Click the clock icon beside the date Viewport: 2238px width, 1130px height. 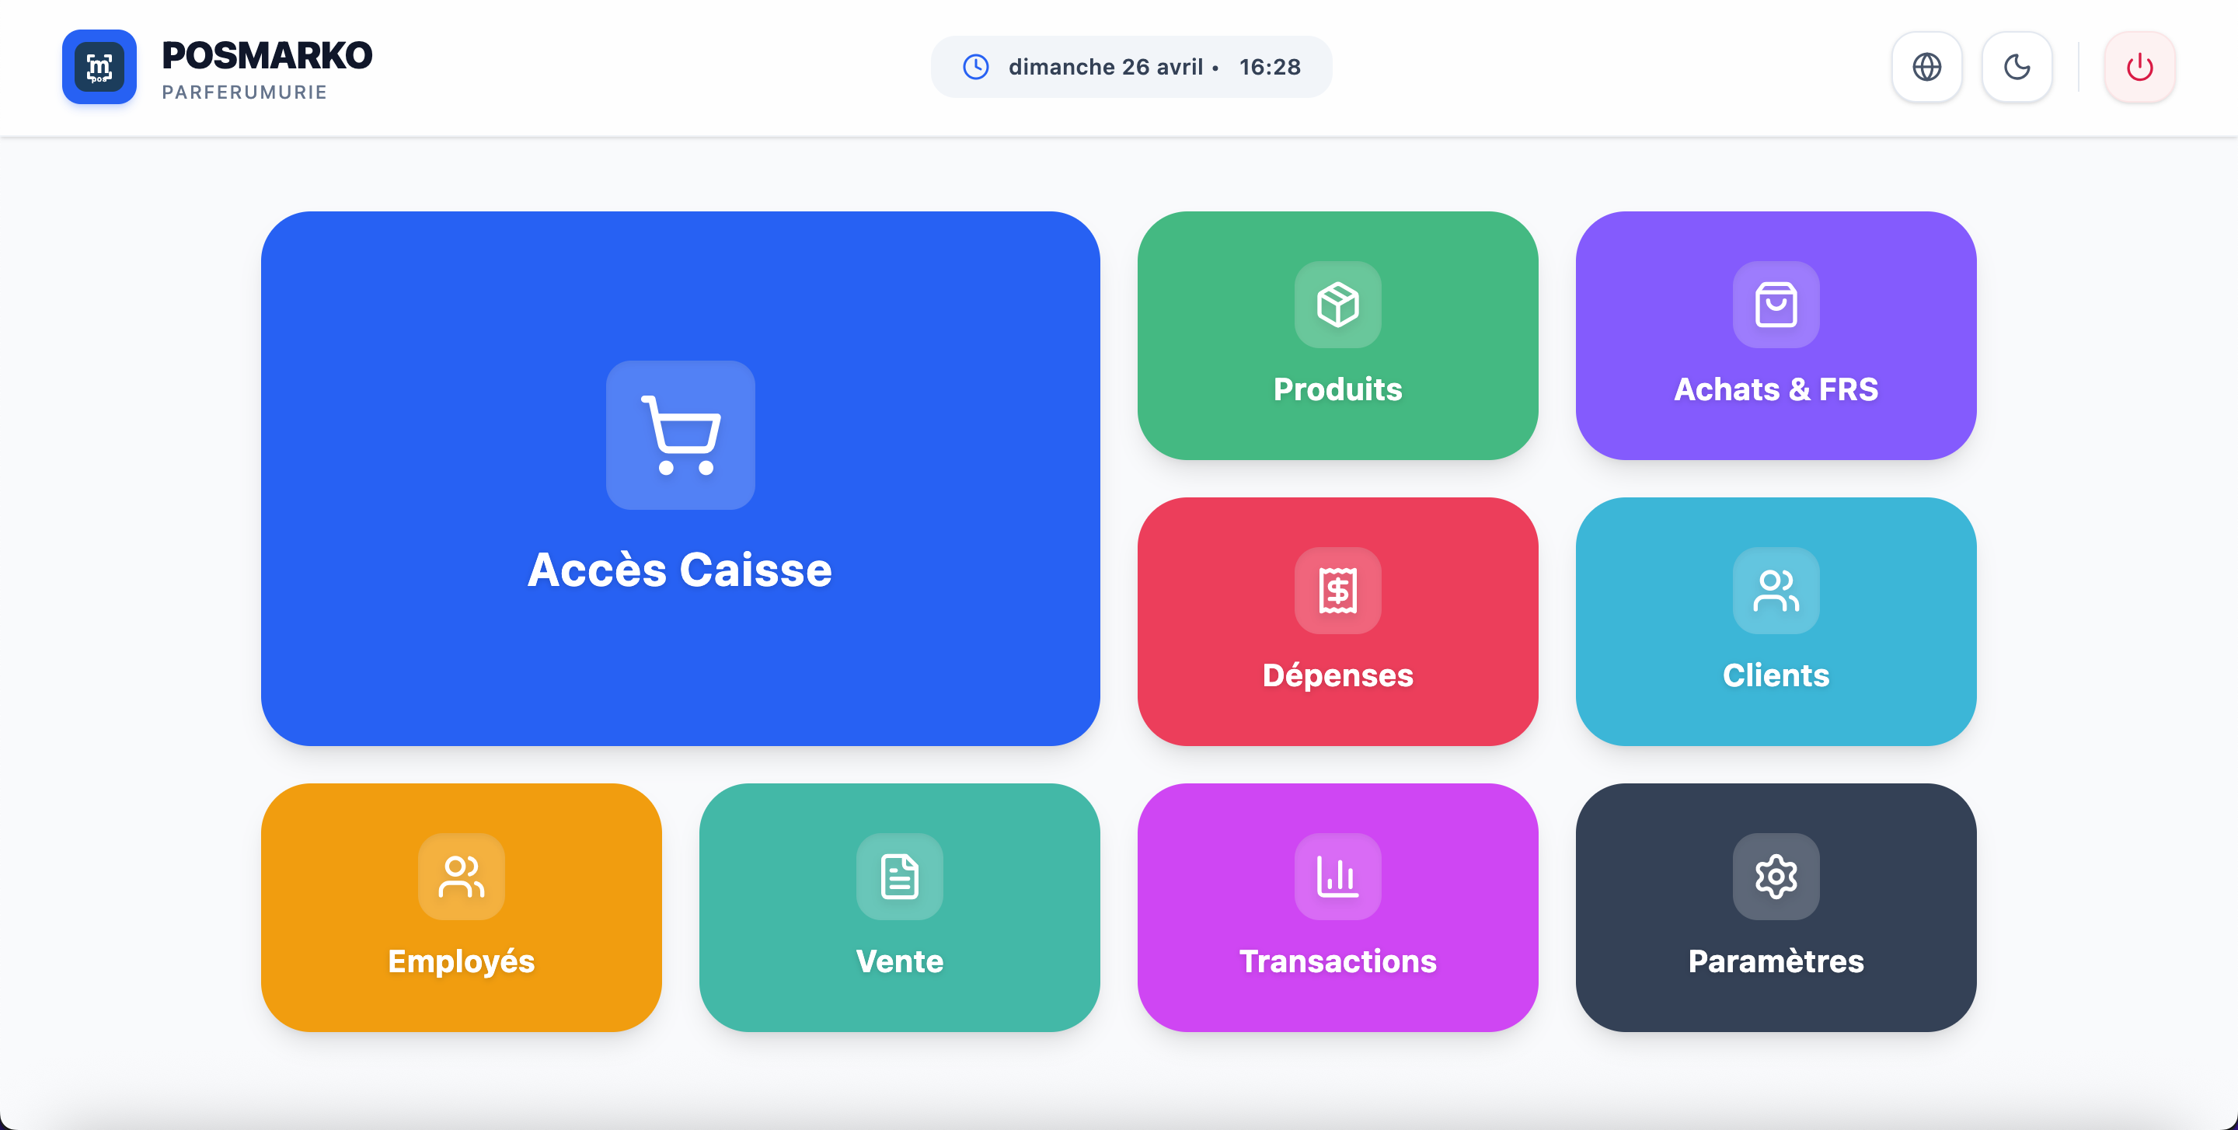tap(976, 67)
